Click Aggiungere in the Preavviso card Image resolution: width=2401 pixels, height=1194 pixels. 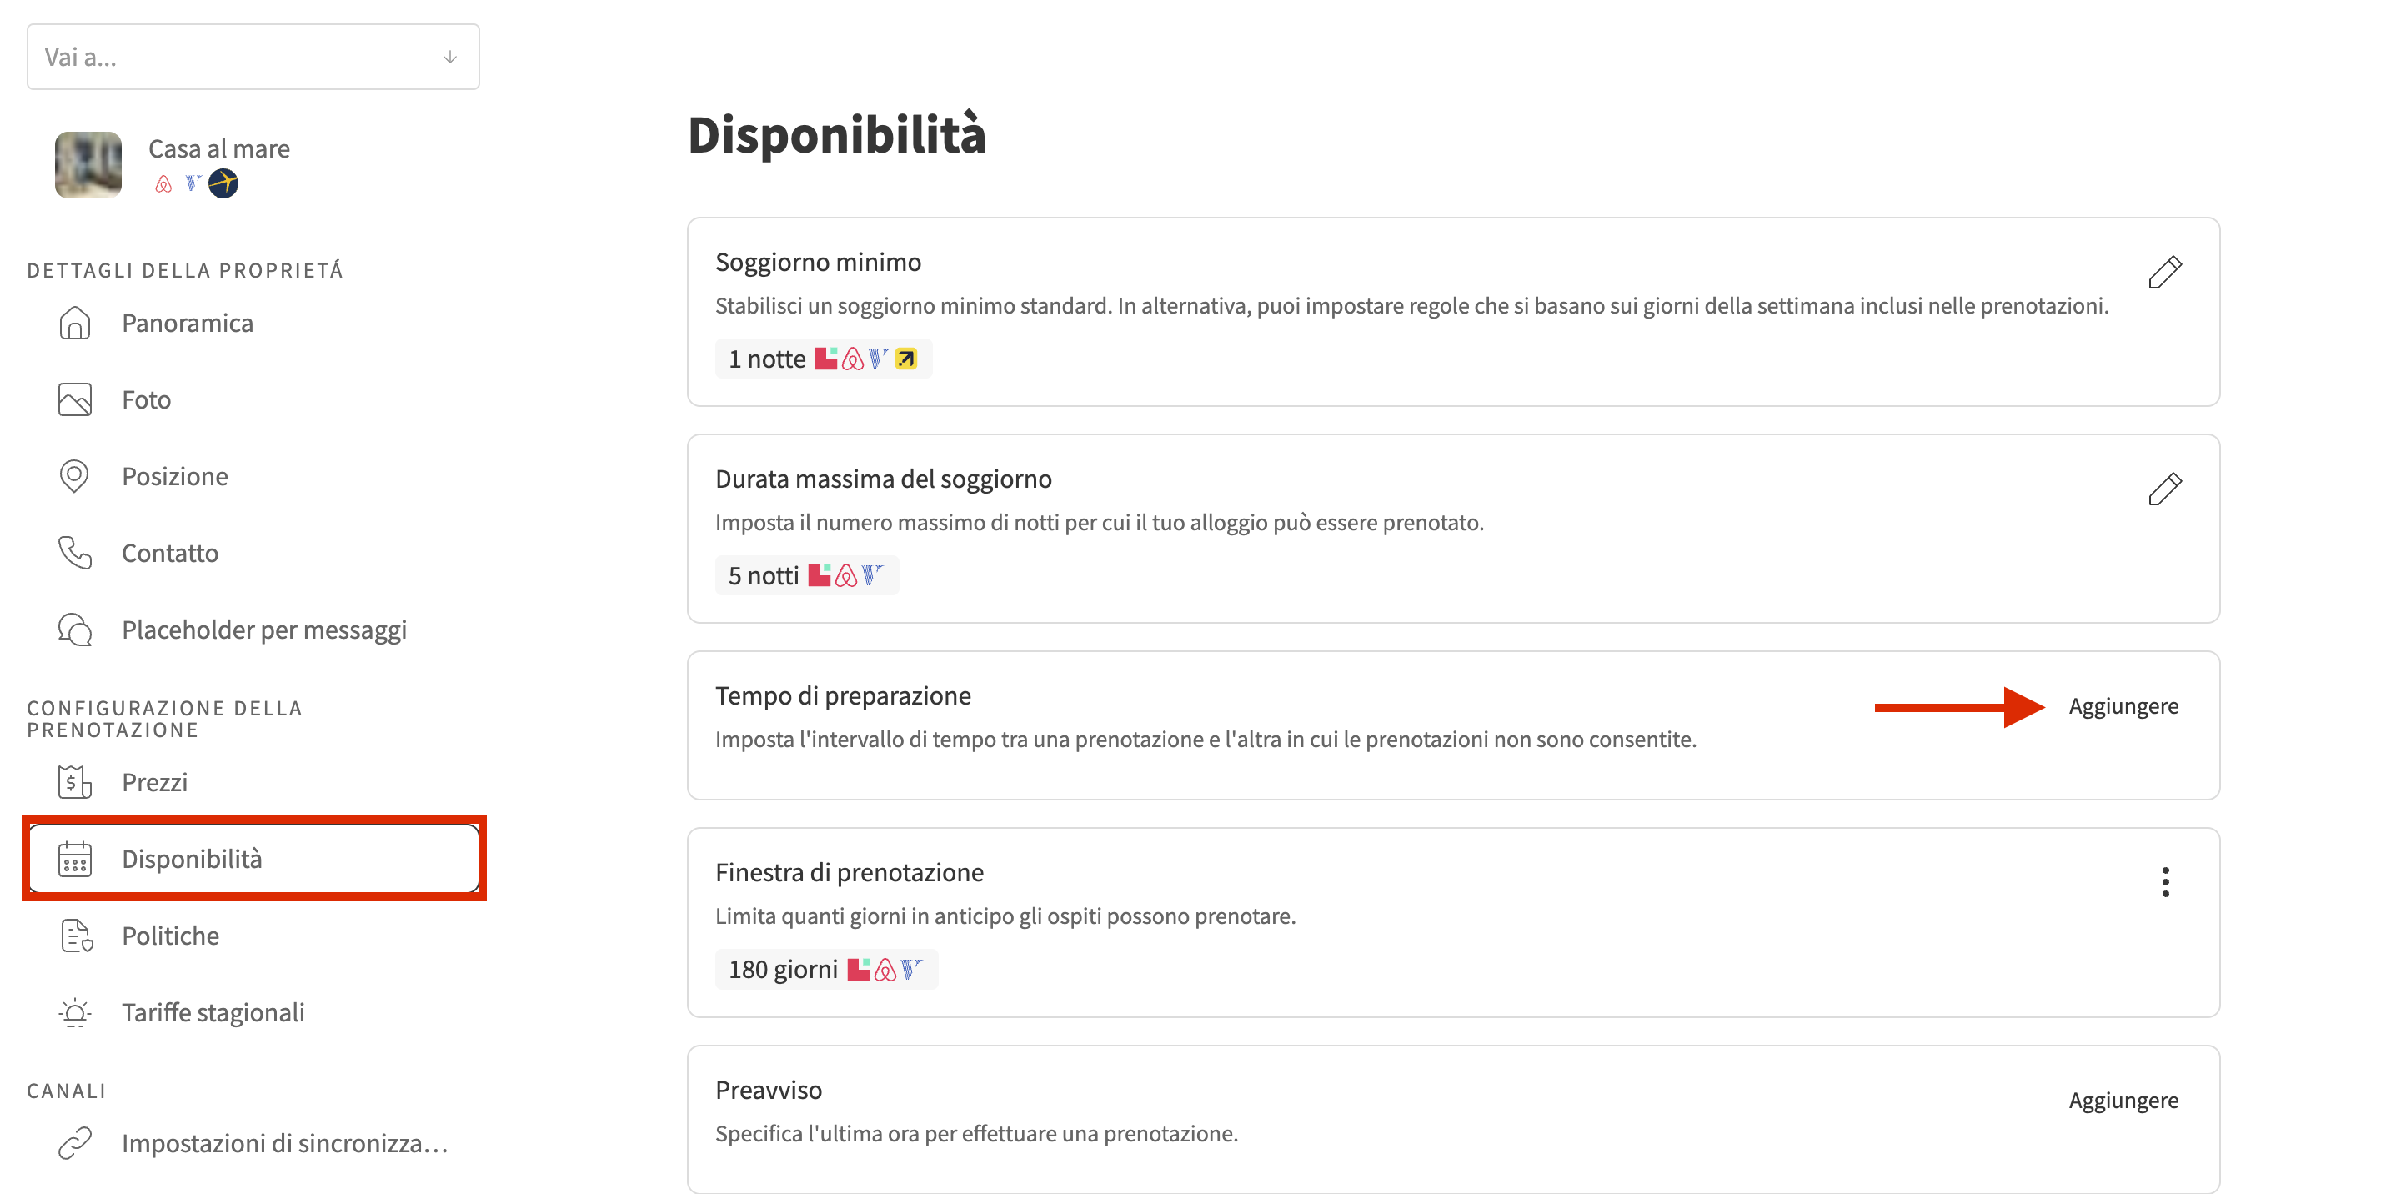tap(2123, 1101)
